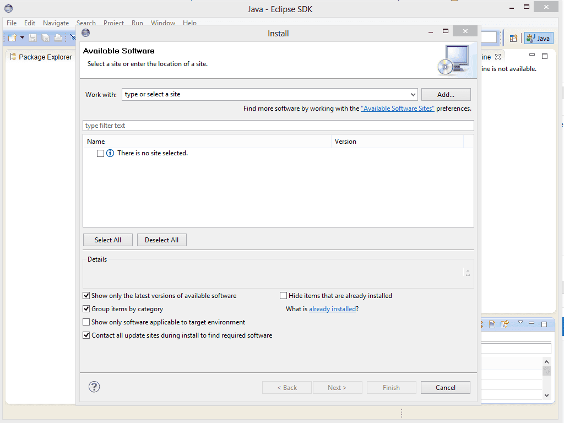
Task: Minimize the bottom right panel
Action: [532, 323]
